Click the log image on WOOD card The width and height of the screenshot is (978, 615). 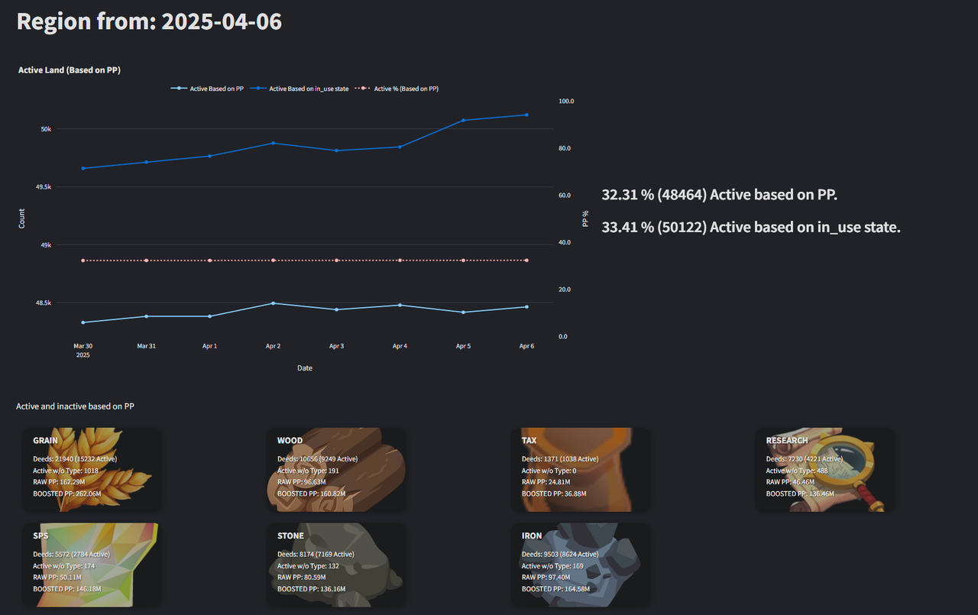click(x=335, y=469)
